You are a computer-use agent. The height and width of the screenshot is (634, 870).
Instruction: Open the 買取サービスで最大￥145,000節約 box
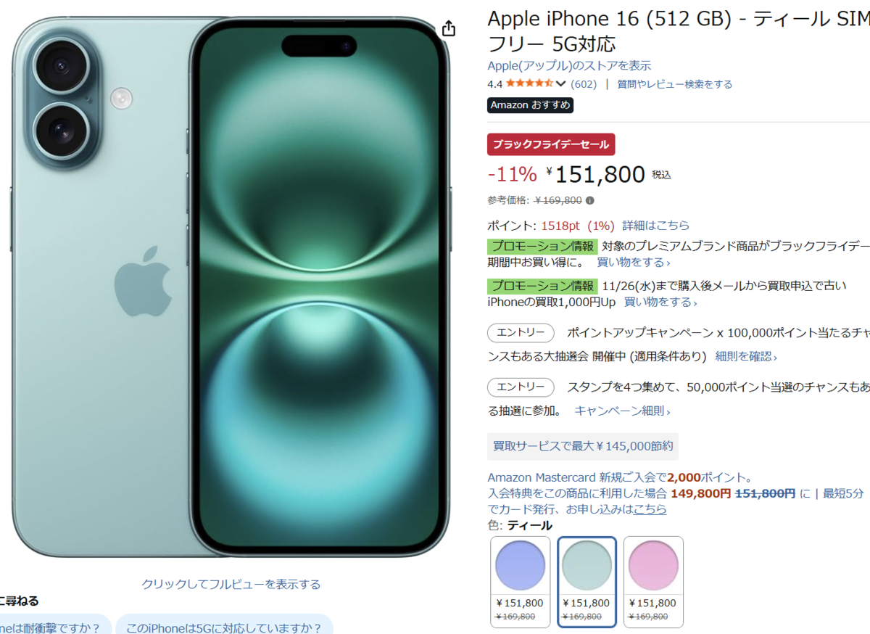point(583,446)
